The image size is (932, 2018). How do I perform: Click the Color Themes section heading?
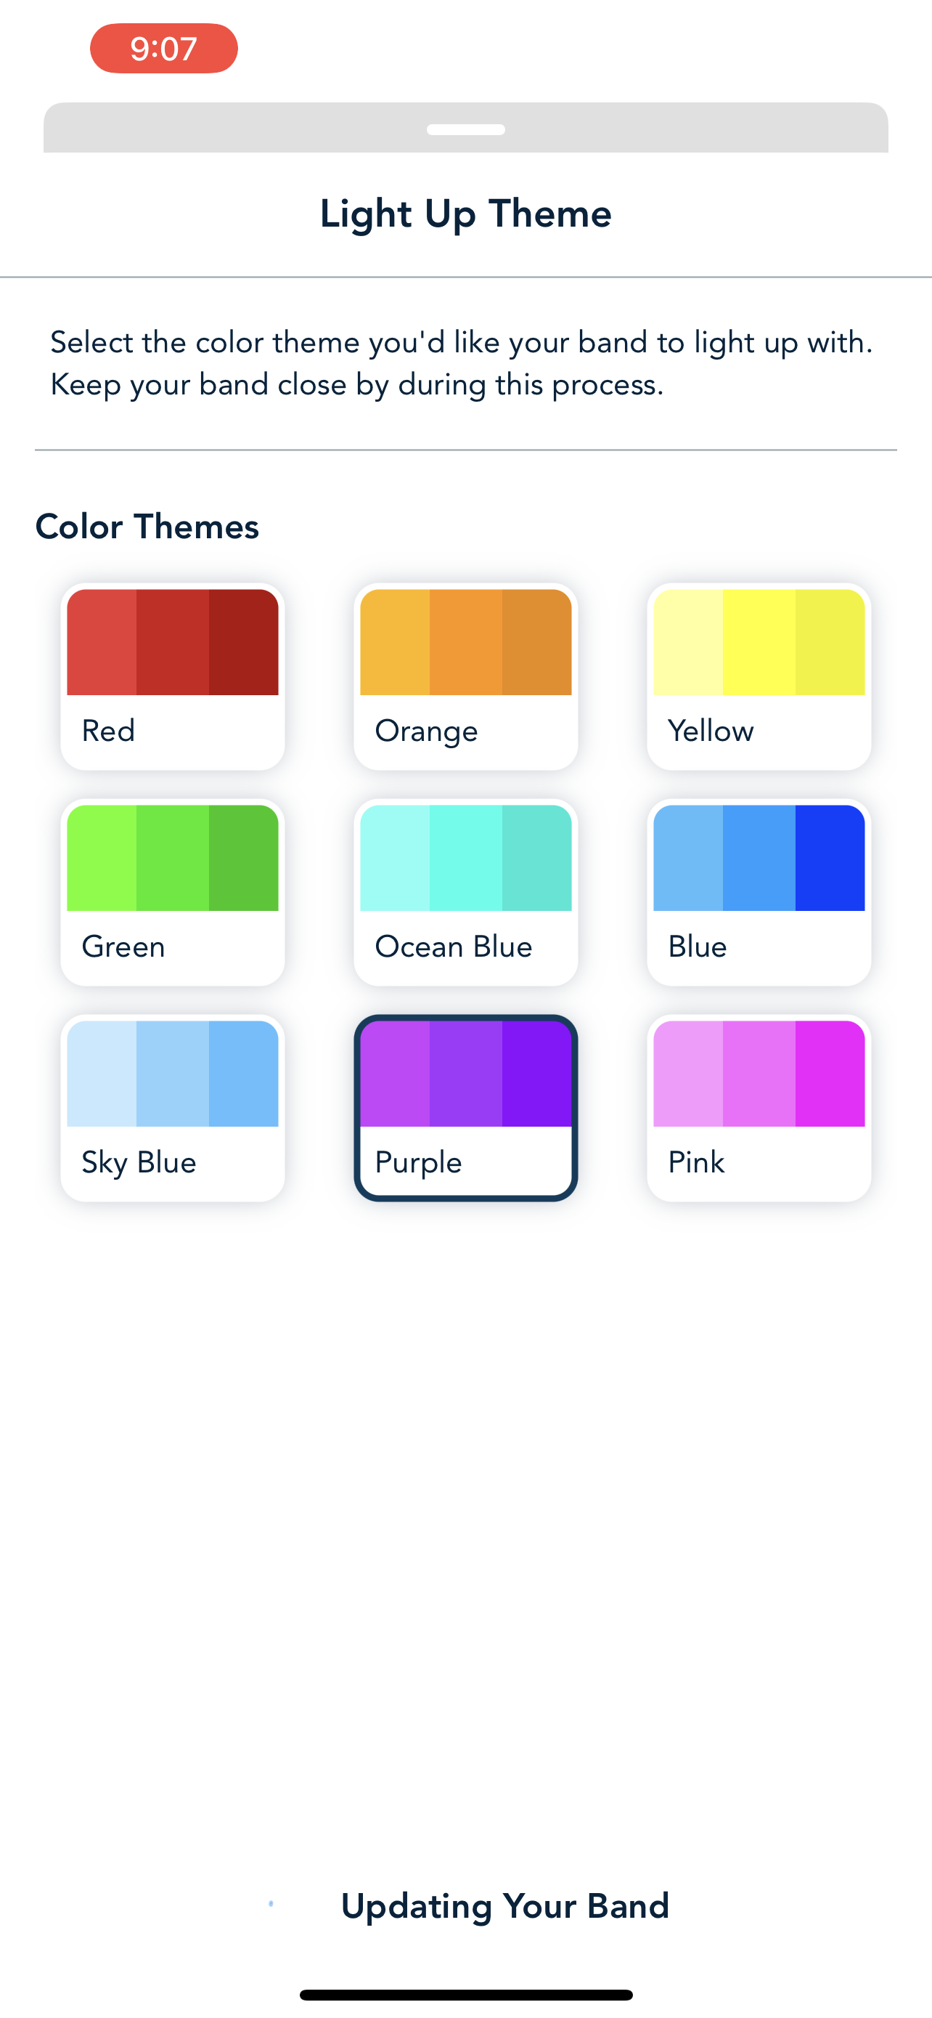(147, 527)
